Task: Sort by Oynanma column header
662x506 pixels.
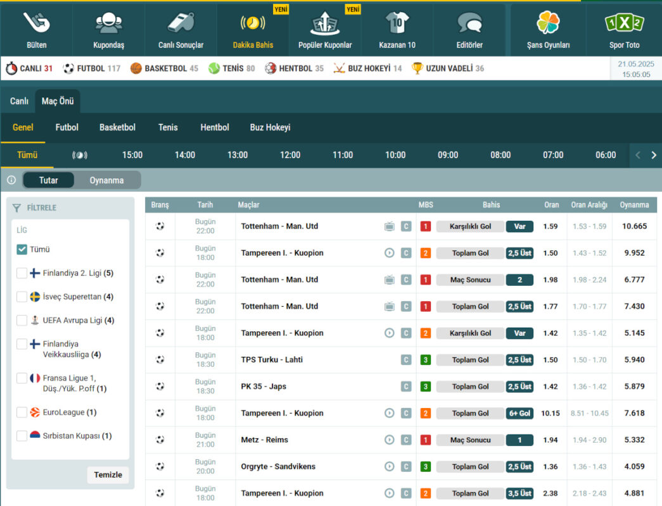Action: (x=634, y=205)
